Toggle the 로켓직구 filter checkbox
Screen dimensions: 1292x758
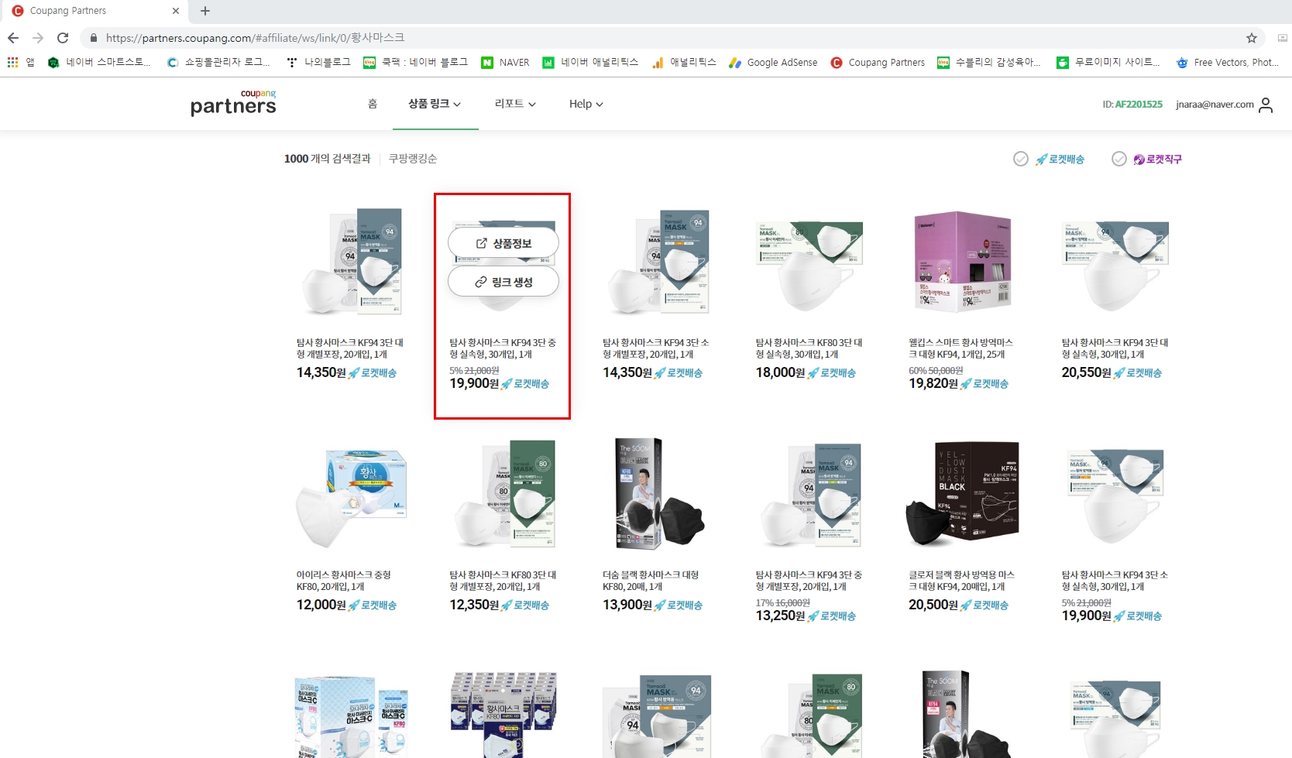coord(1119,159)
